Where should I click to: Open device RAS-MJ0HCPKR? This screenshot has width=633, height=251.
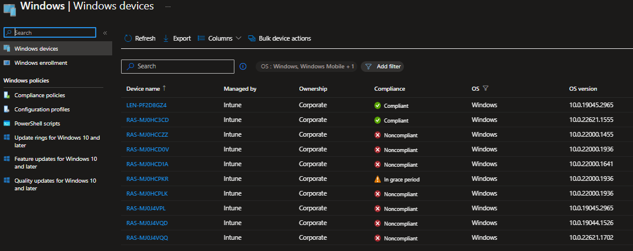tap(148, 179)
